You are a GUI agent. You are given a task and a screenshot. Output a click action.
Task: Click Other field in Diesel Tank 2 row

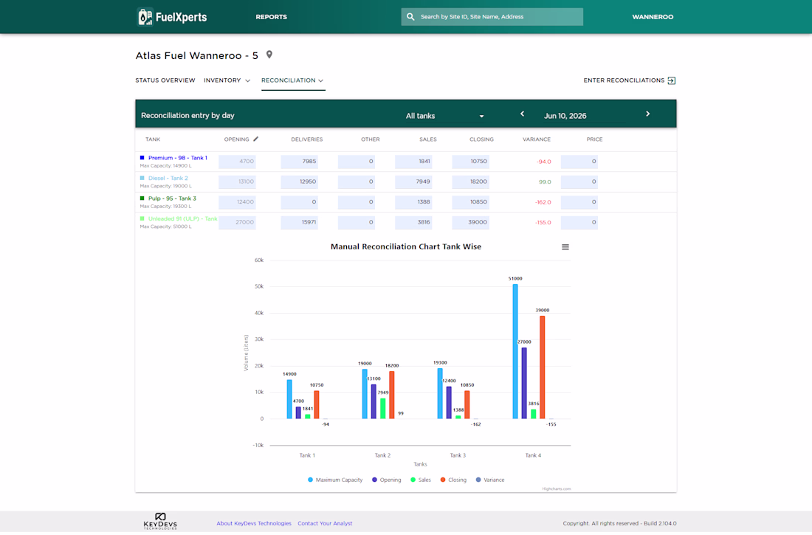click(x=357, y=182)
